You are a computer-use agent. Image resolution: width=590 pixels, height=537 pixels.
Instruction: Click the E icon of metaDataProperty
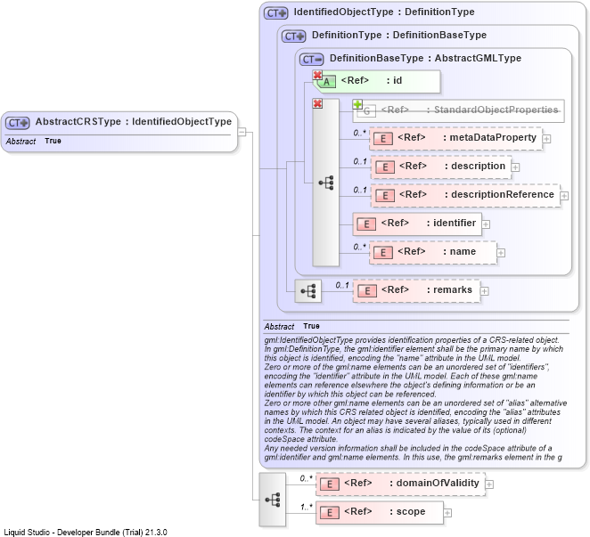coord(383,139)
